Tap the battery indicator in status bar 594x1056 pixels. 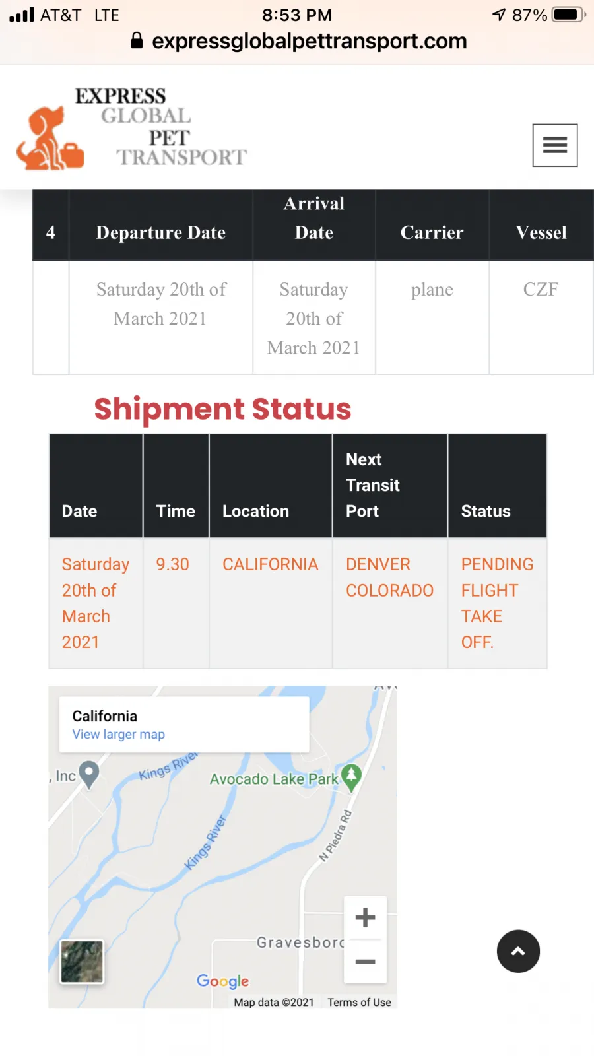point(569,15)
